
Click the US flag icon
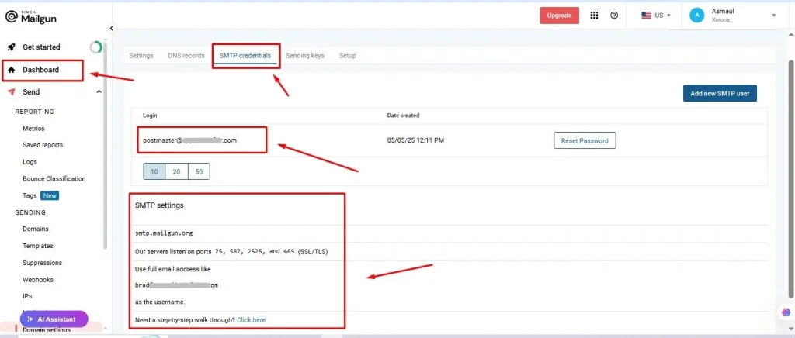(646, 16)
